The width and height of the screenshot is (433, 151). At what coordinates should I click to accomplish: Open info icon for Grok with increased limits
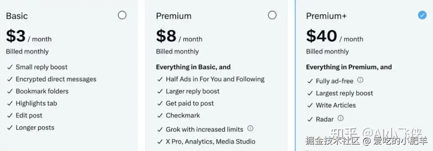coord(250,128)
